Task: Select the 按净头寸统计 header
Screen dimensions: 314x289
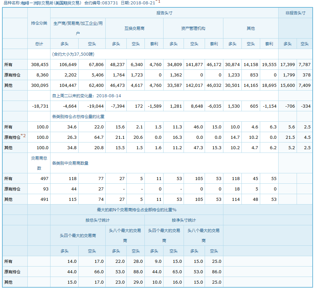Action: 184,220
